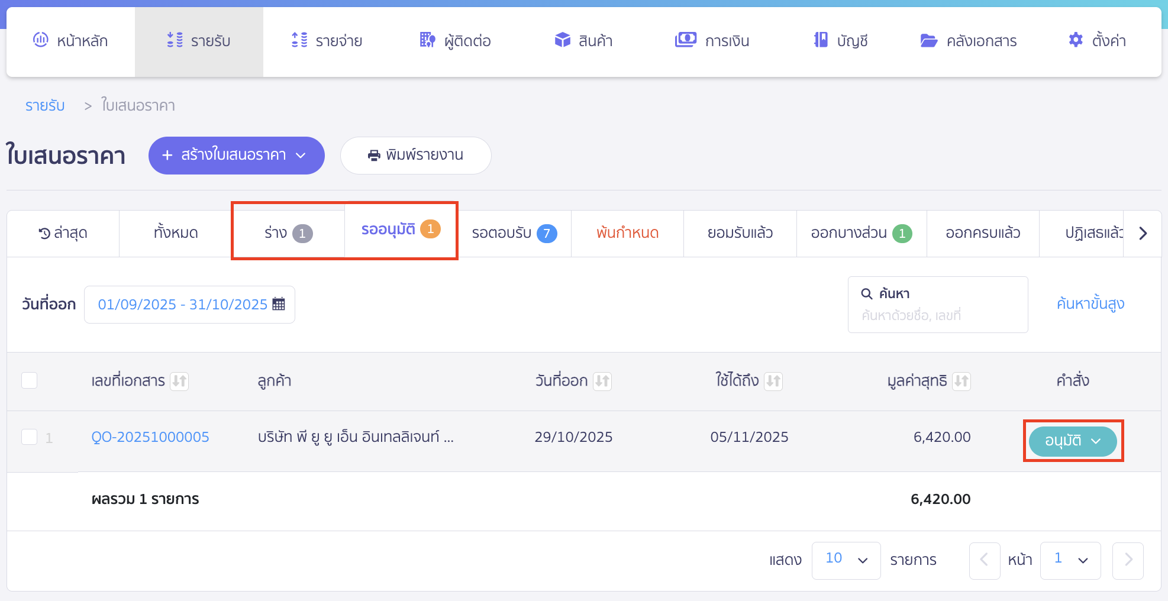Image resolution: width=1168 pixels, height=601 pixels.
Task: Click the gear icon for ตั้งค่า
Action: (x=1076, y=40)
